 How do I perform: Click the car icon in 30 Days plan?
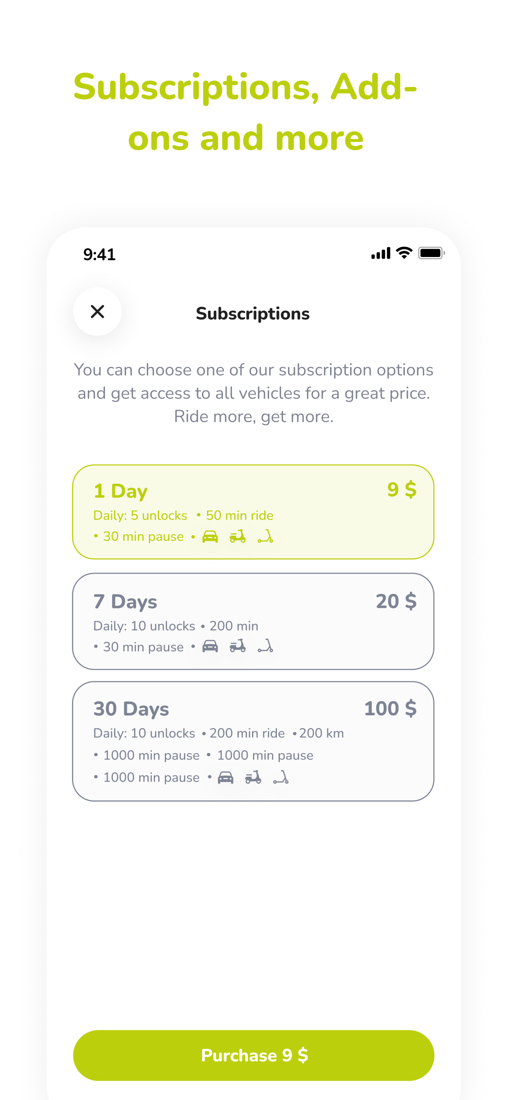225,778
